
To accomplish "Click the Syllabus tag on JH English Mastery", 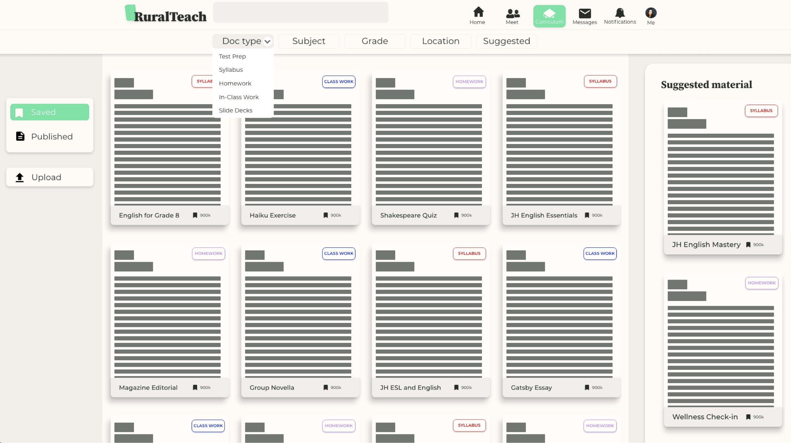I will pyautogui.click(x=761, y=111).
